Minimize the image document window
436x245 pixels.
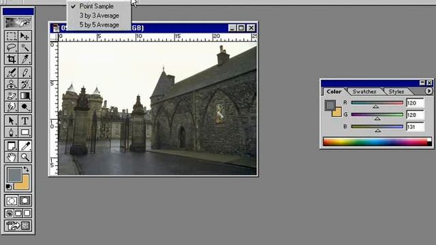(x=232, y=28)
